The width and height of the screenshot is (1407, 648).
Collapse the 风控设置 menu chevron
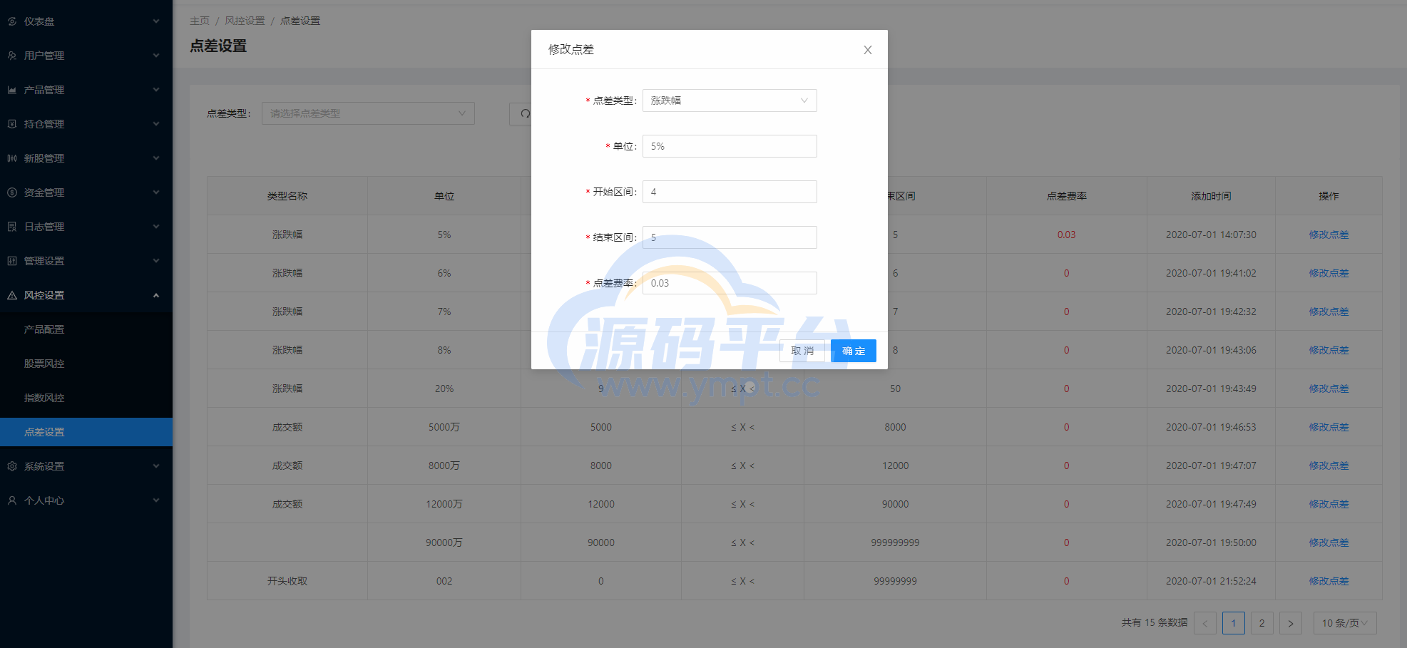(156, 295)
